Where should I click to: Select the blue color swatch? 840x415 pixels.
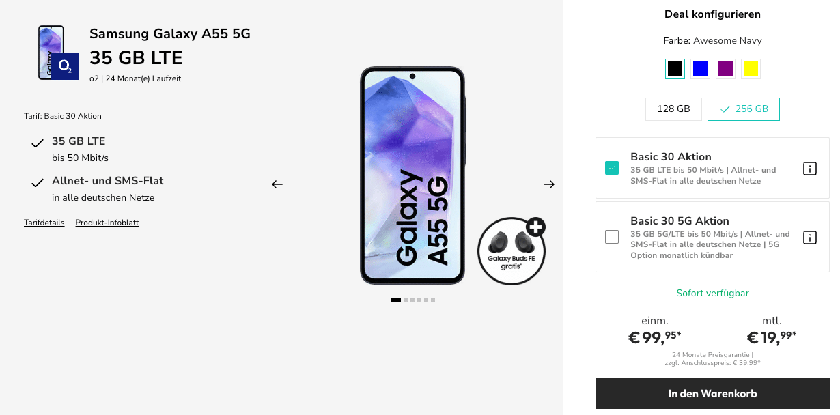point(700,69)
